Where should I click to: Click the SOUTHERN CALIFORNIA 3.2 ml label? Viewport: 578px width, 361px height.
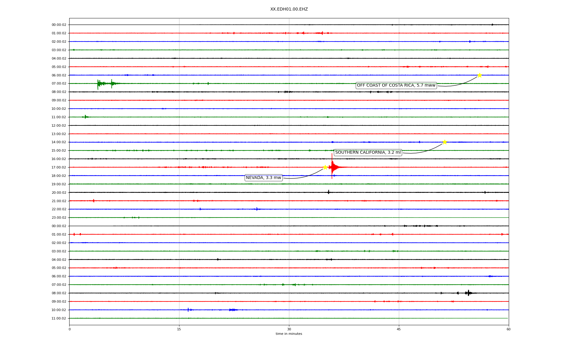pyautogui.click(x=368, y=153)
